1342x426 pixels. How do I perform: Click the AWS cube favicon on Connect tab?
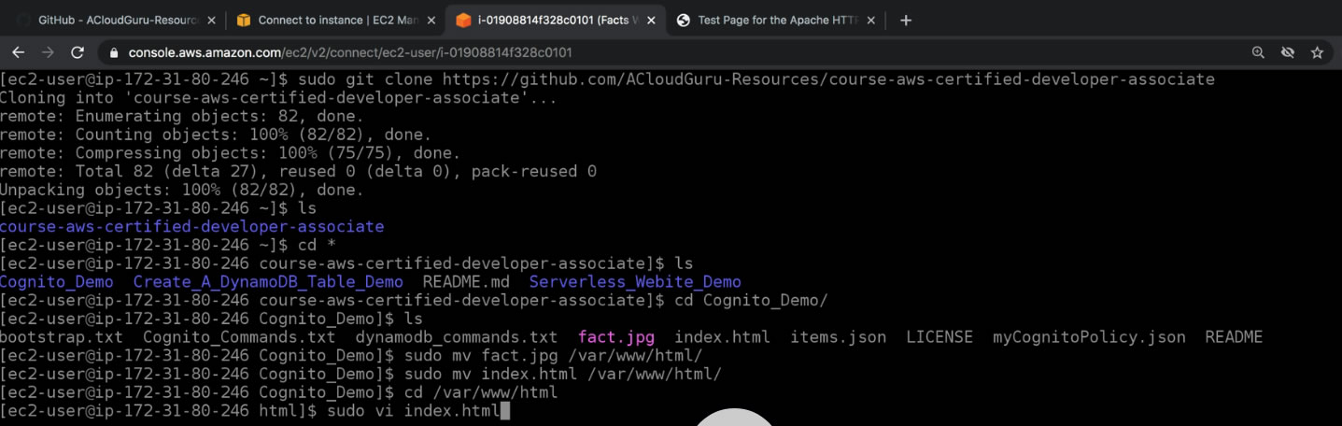click(244, 21)
